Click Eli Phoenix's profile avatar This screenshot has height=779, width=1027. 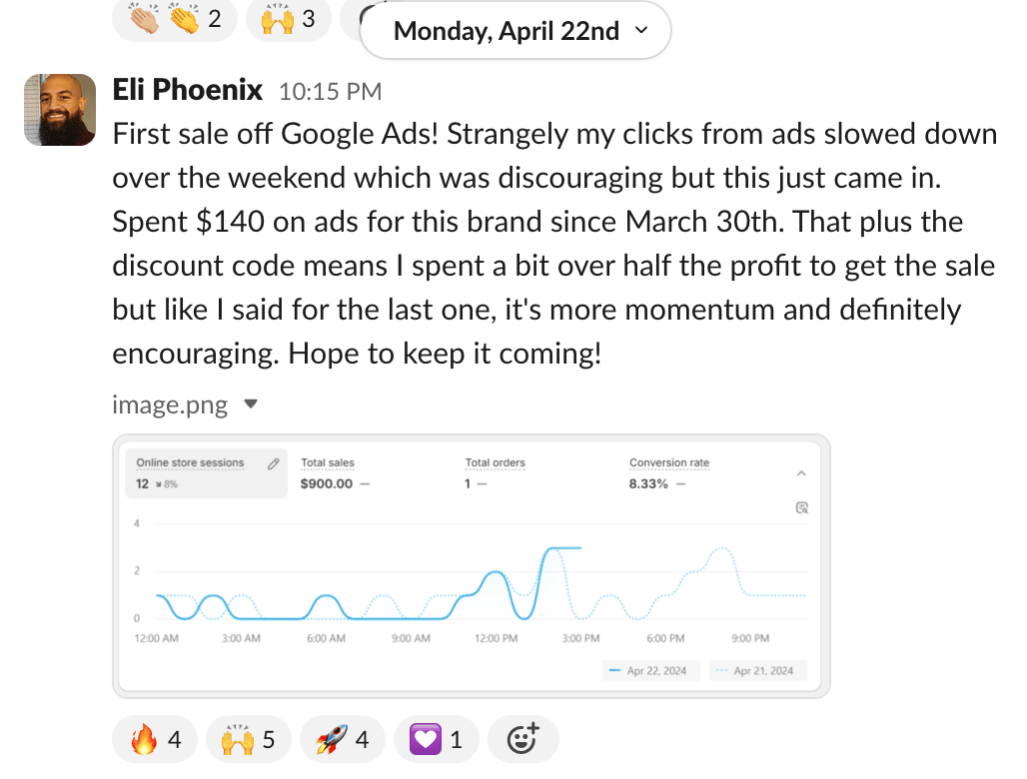[59, 108]
